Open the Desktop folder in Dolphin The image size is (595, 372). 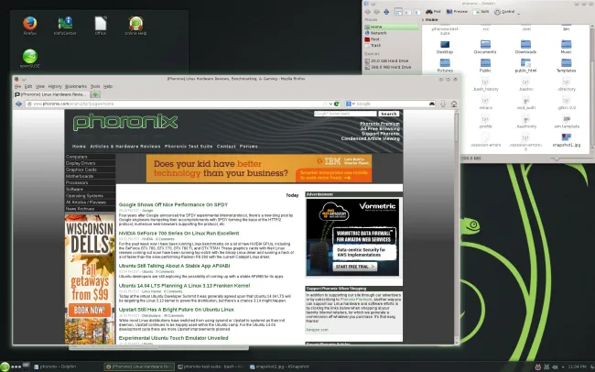[445, 47]
